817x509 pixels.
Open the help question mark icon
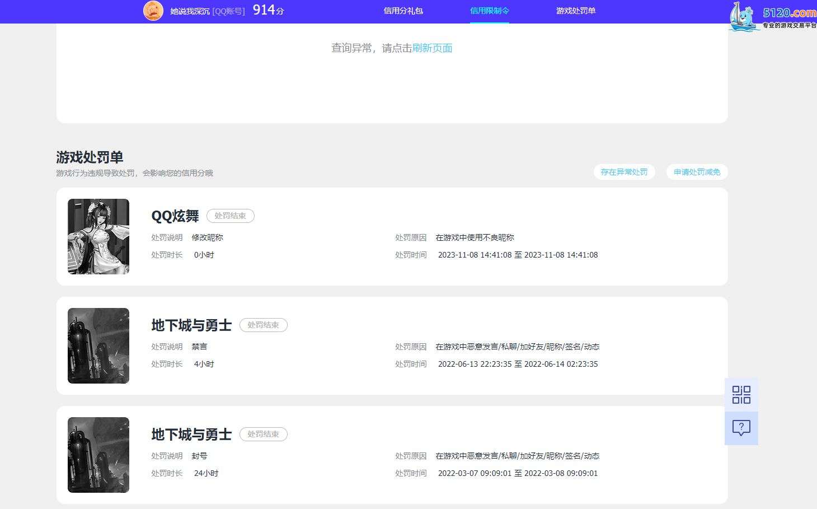pos(741,428)
